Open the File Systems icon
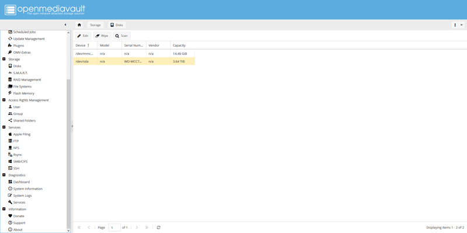The width and height of the screenshot is (467, 233). point(10,86)
